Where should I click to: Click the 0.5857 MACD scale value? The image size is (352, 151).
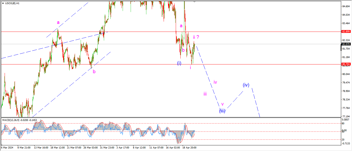coord(346,120)
